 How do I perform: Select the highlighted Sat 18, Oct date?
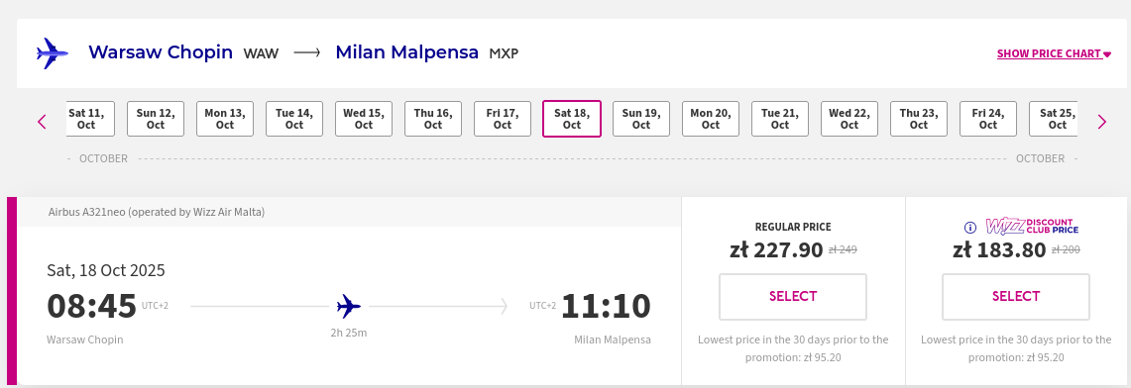(x=571, y=119)
